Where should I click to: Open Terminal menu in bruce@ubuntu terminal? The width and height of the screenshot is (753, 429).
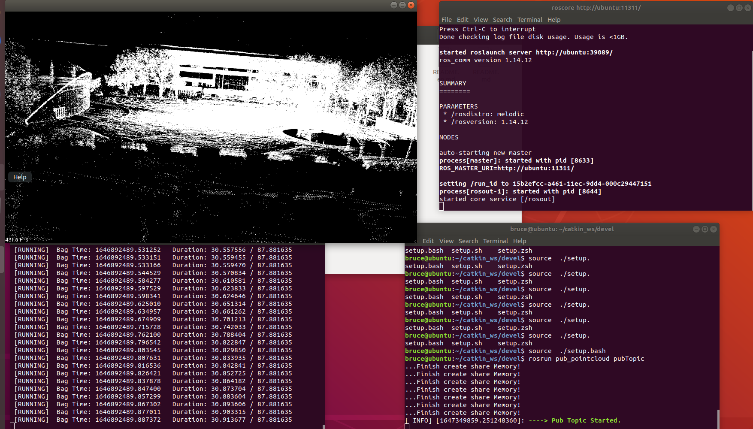(x=495, y=241)
